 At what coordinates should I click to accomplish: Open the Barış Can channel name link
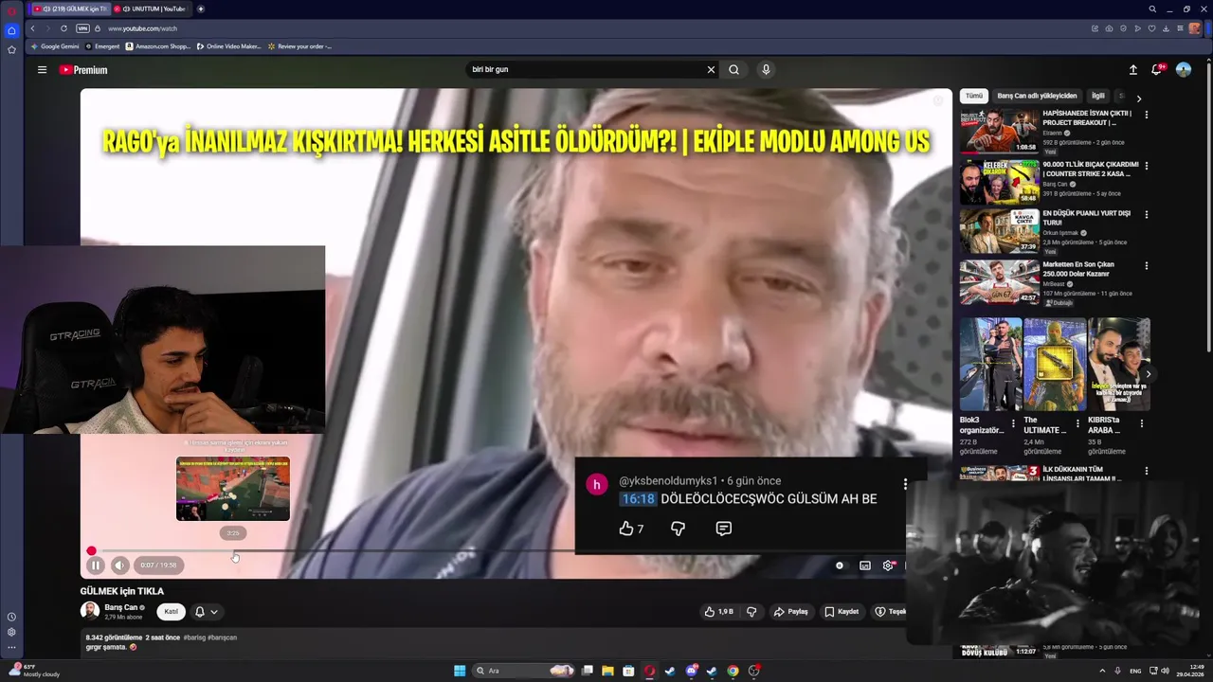[x=121, y=607]
